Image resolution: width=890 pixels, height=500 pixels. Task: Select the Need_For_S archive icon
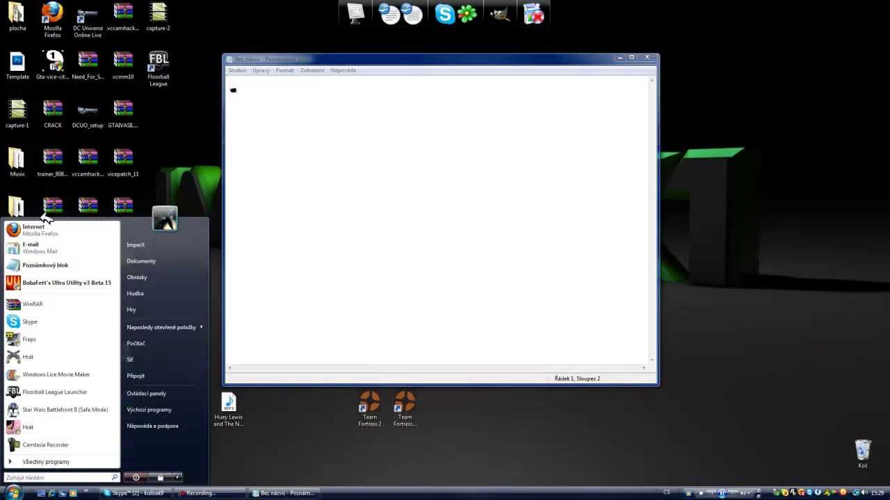coord(88,65)
